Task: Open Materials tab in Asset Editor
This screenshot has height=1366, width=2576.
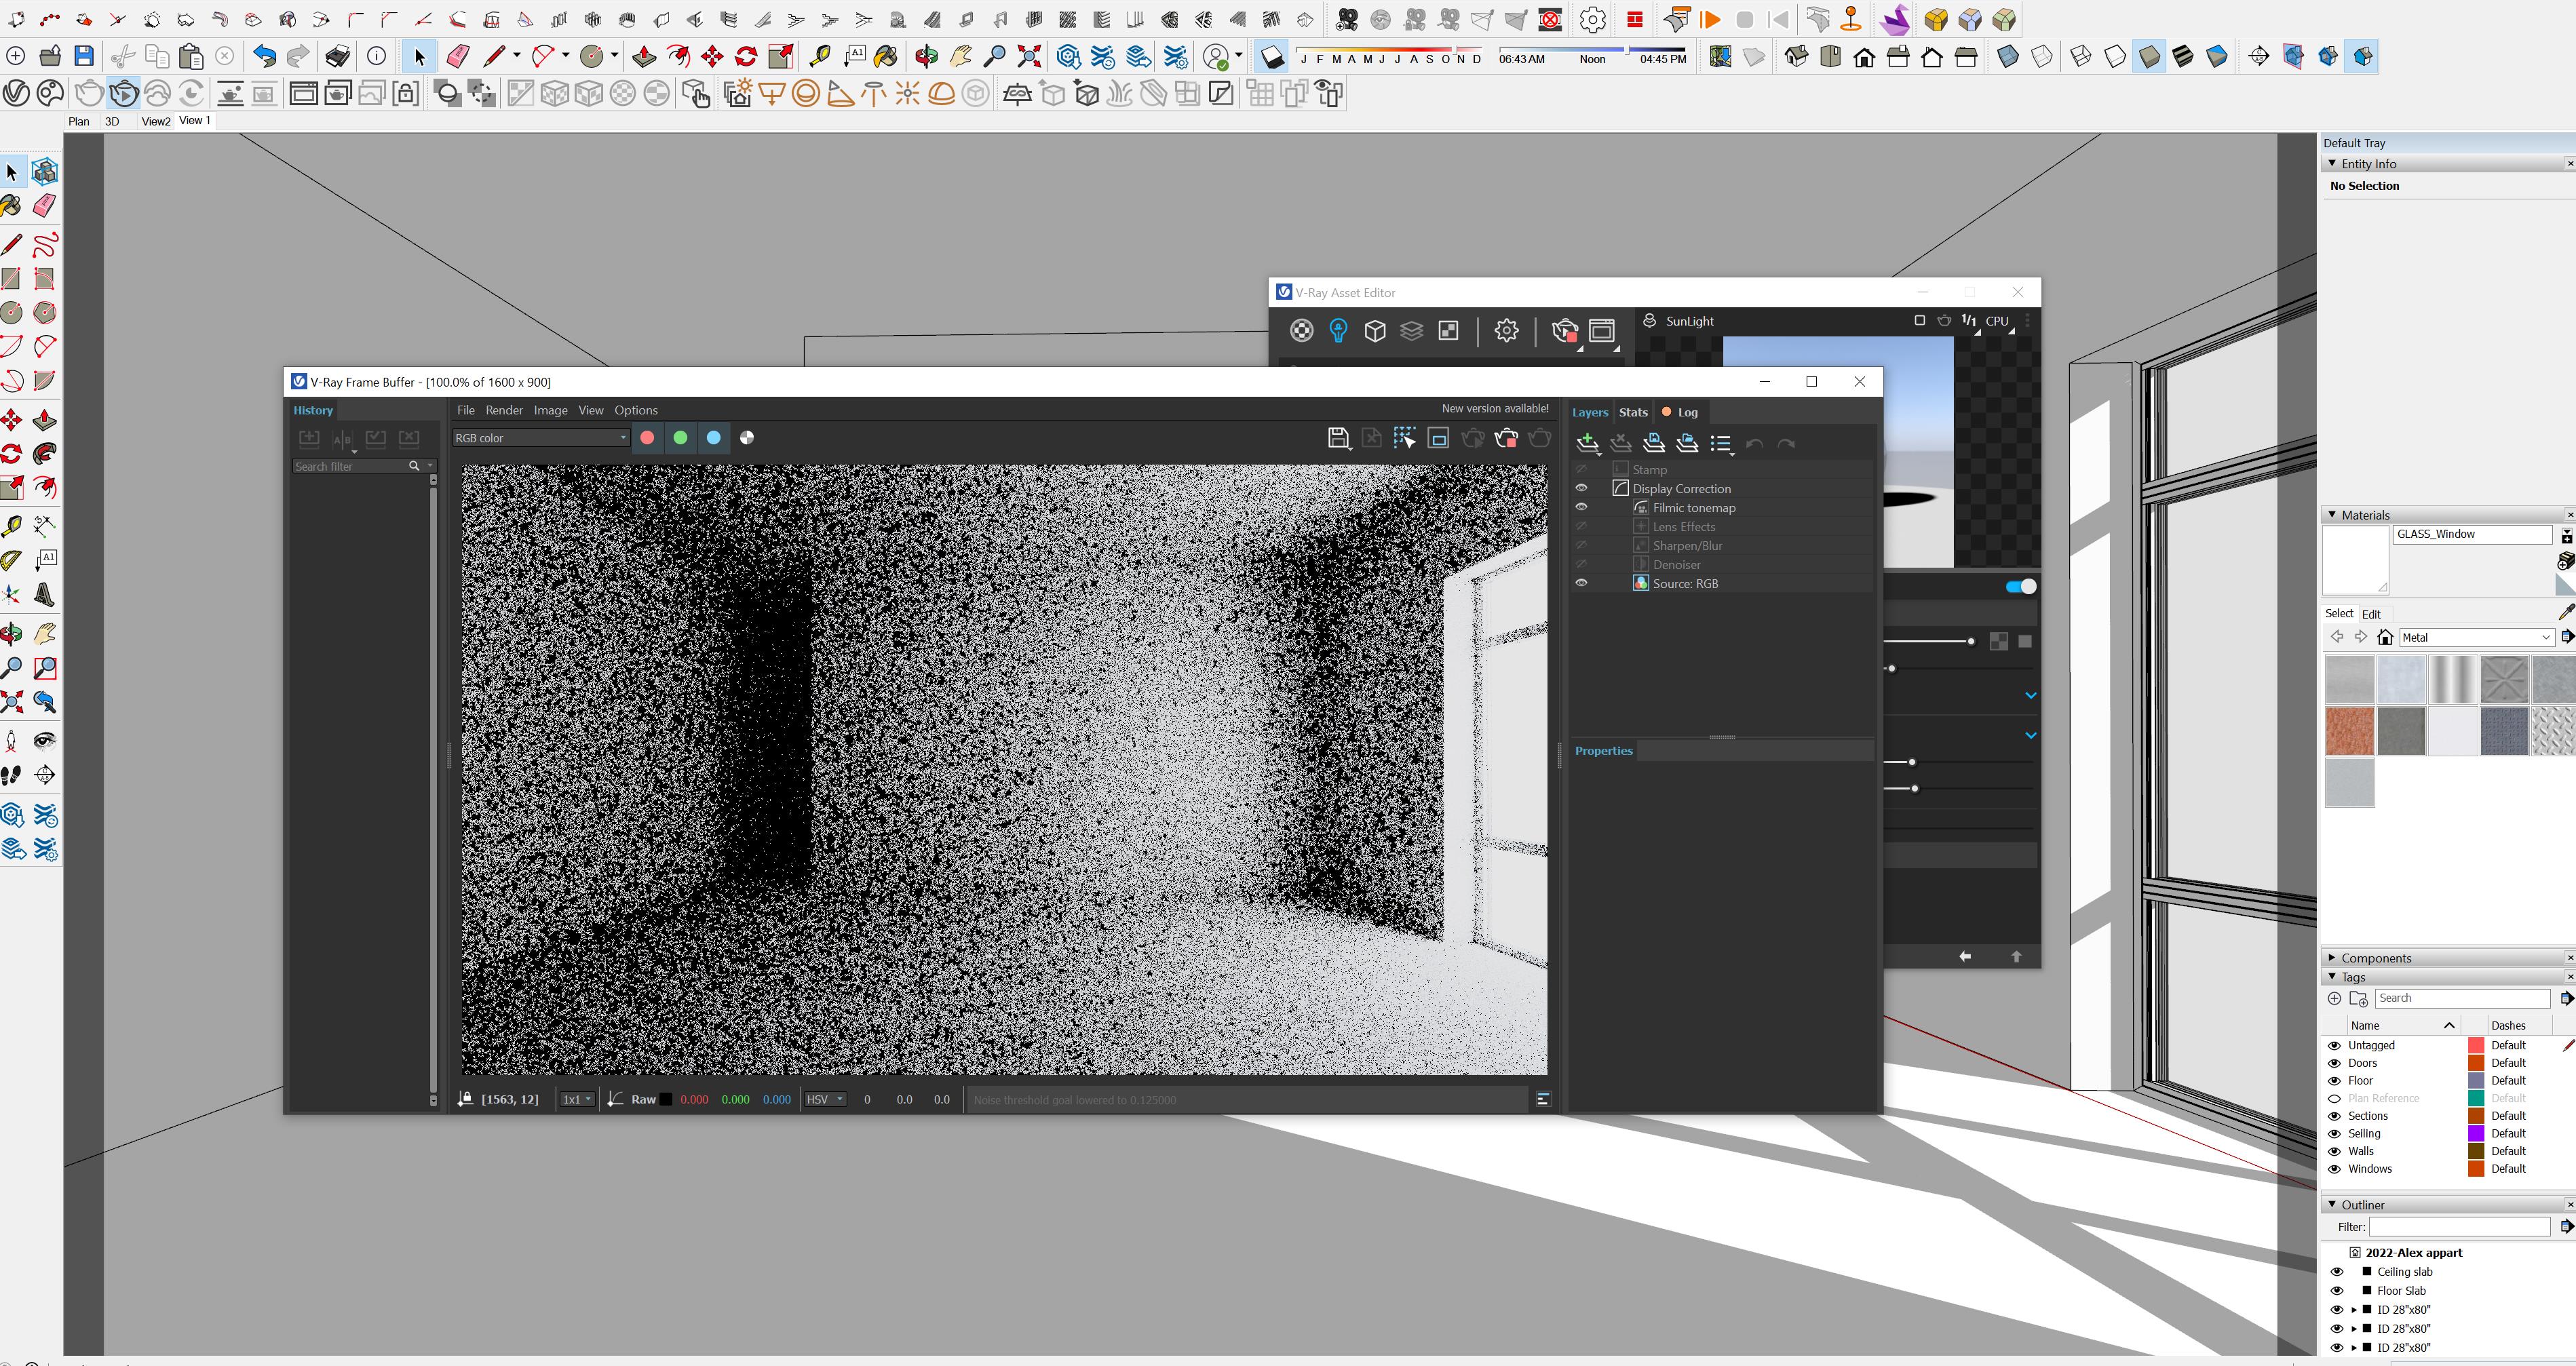Action: pos(1301,331)
